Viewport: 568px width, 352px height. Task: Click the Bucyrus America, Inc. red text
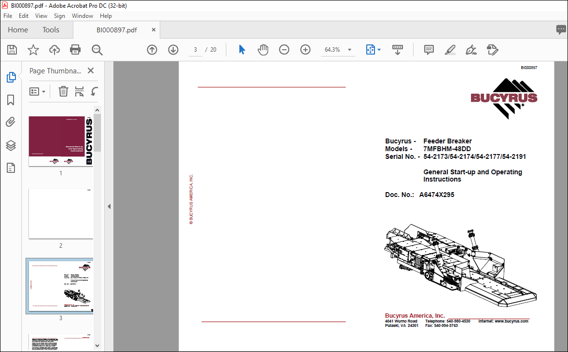click(415, 316)
